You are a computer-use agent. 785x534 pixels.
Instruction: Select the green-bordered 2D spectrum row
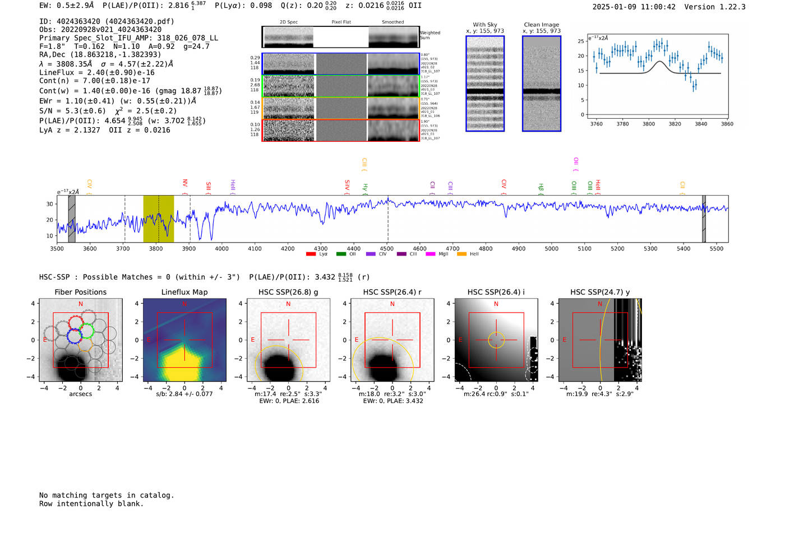pos(341,86)
